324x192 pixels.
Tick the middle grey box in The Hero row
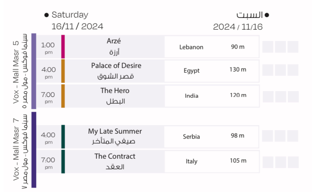(280, 96)
